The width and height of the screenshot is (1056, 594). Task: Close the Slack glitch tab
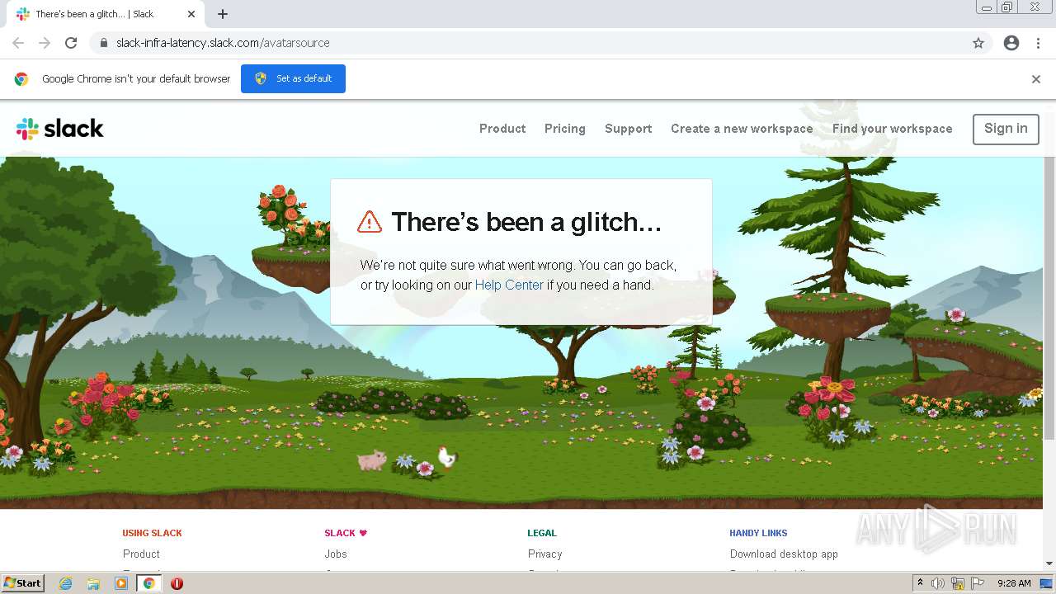point(191,14)
